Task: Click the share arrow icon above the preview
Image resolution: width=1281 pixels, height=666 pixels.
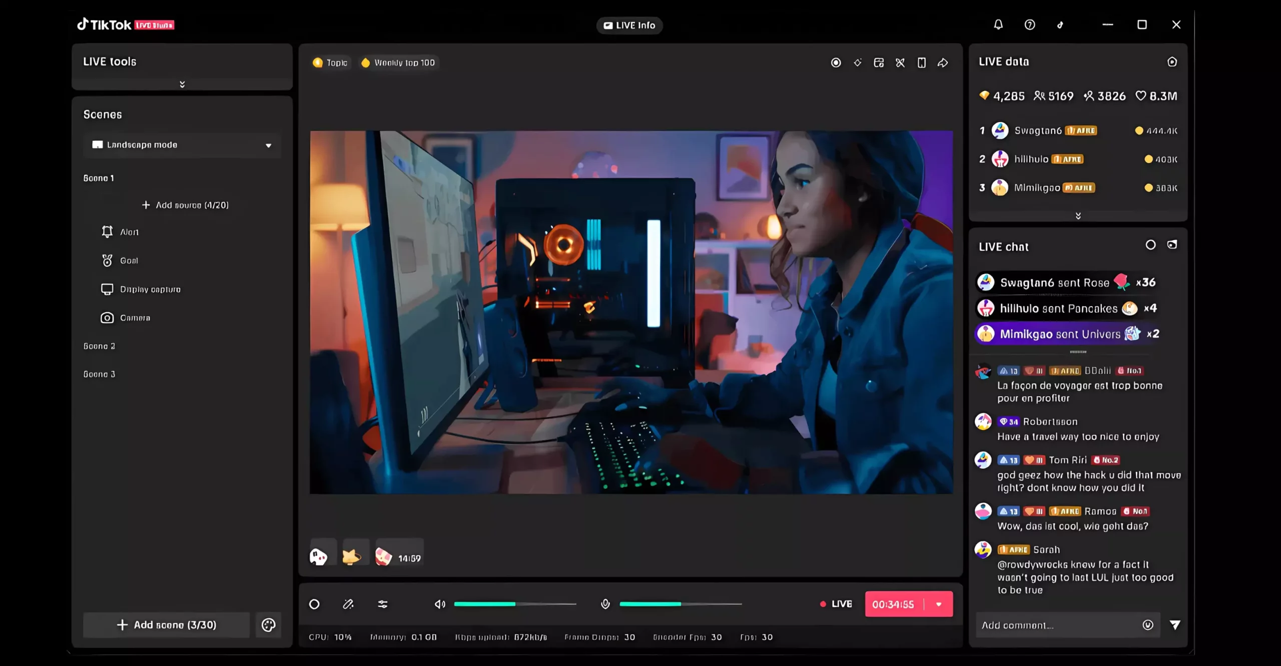Action: point(943,63)
